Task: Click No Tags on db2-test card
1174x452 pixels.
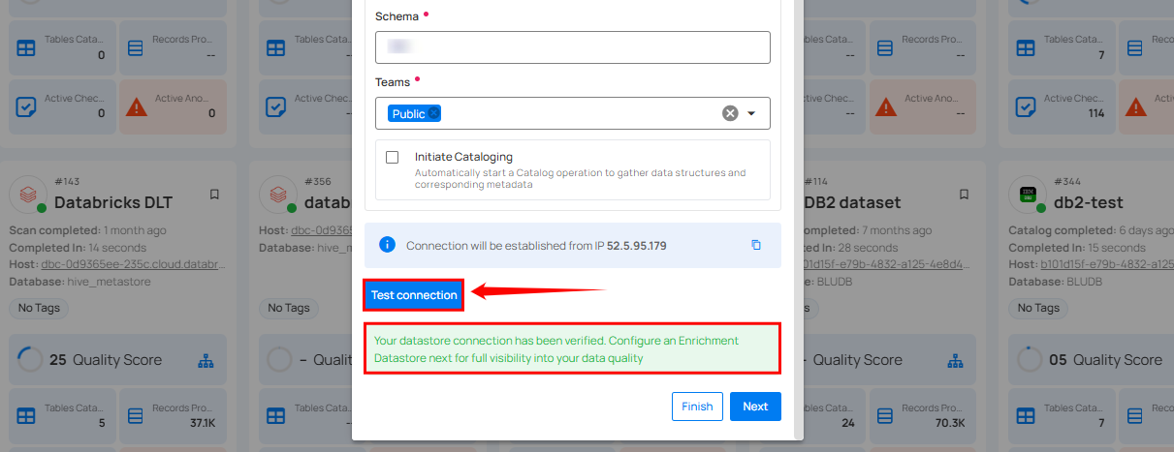Action: [1037, 308]
